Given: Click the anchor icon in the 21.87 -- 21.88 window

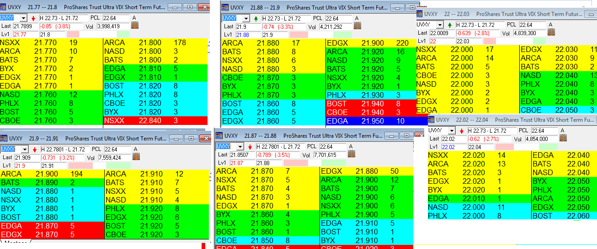Looking at the screenshot, I should coord(351,154).
